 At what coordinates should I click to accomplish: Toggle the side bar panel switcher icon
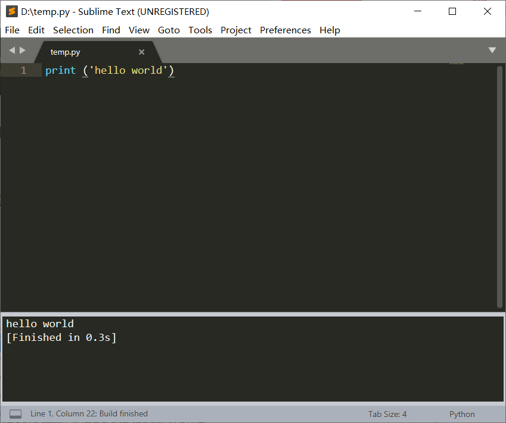15,414
